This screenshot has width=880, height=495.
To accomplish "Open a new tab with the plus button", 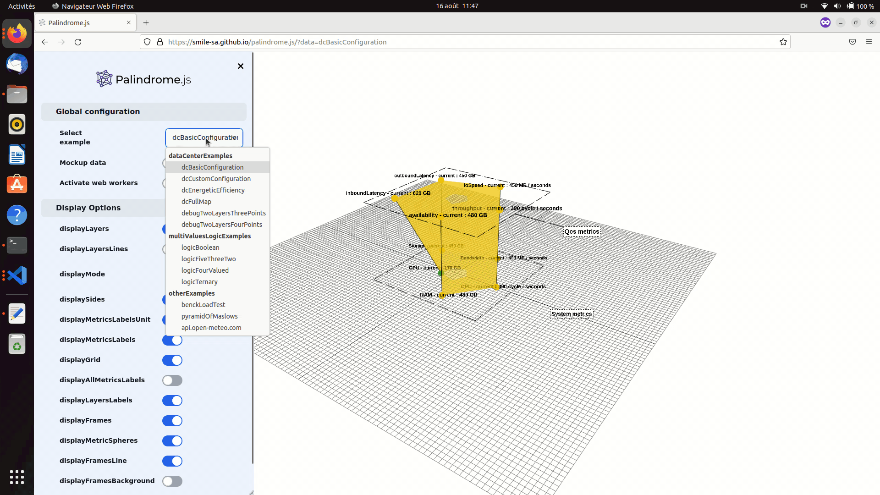I will point(146,22).
